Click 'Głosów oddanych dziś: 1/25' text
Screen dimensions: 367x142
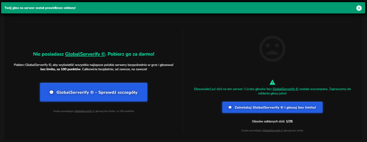(272, 121)
